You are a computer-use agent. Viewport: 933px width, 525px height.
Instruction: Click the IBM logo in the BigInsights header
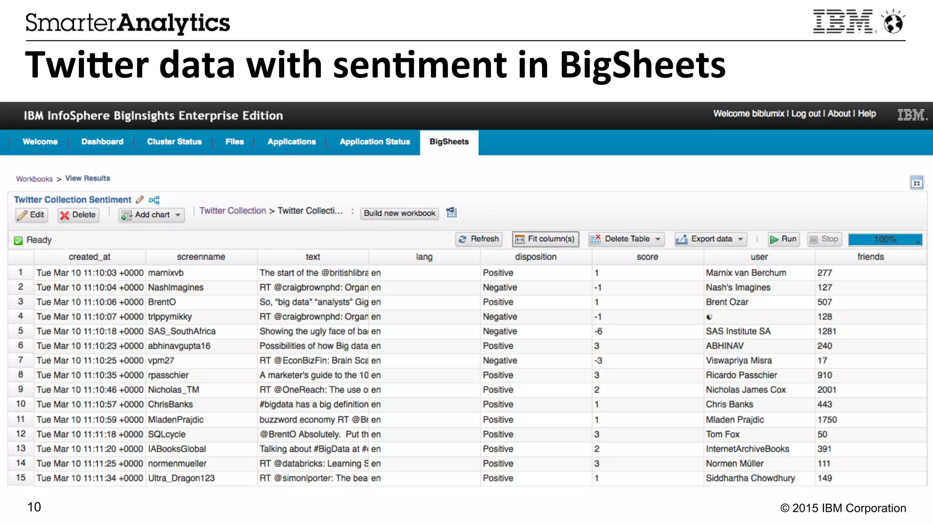[x=912, y=115]
